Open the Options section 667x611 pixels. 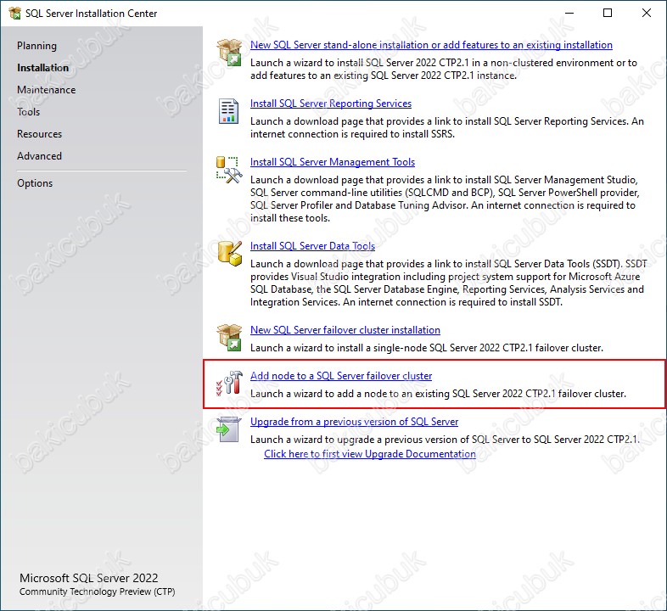pos(35,183)
